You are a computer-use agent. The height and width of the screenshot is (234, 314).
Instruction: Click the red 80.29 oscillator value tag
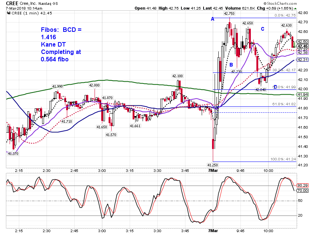pos(303,186)
